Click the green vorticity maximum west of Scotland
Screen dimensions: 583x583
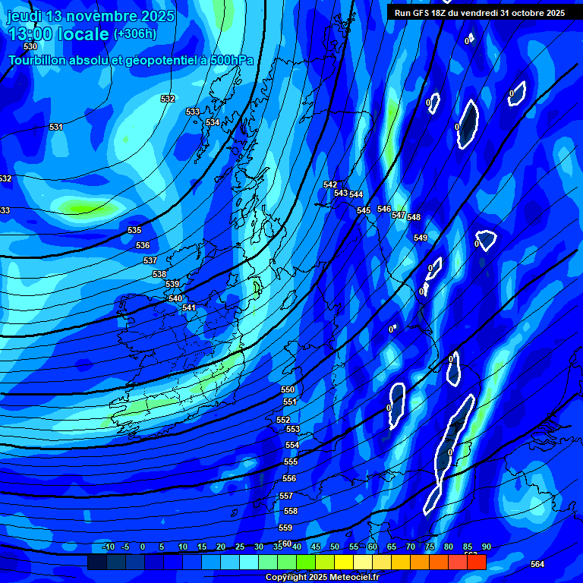click(x=84, y=206)
